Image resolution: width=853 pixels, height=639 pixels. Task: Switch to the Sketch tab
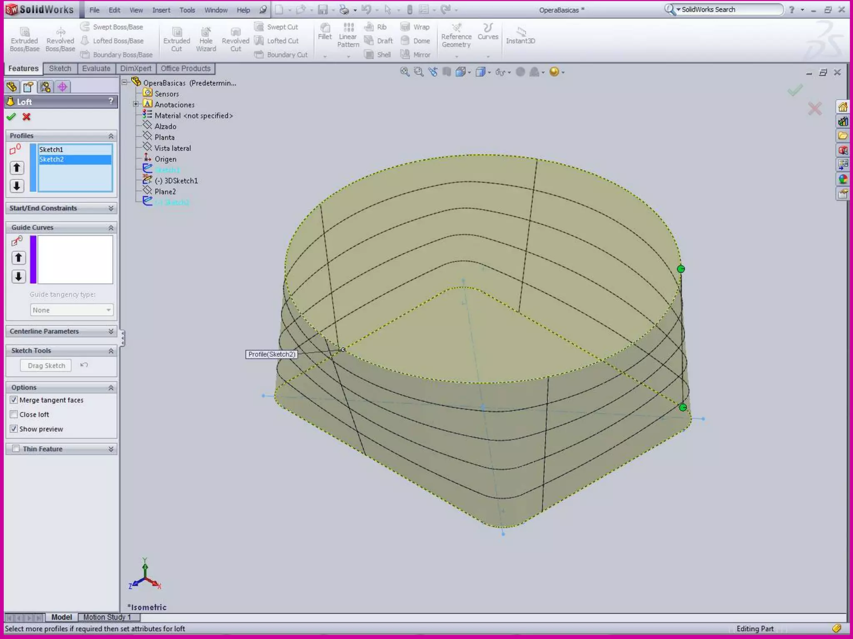pos(60,69)
